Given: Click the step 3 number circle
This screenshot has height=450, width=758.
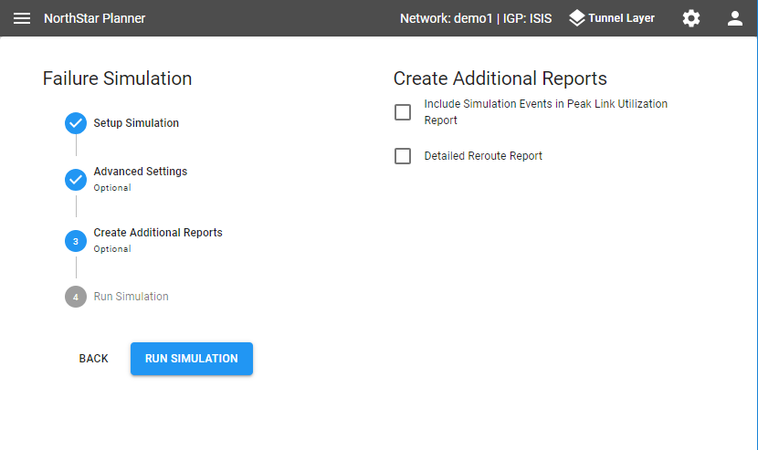Looking at the screenshot, I should coord(76,241).
